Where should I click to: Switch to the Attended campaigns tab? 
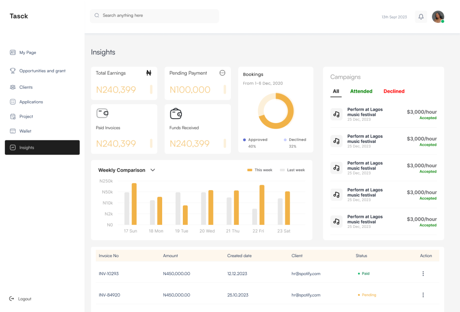click(x=361, y=91)
